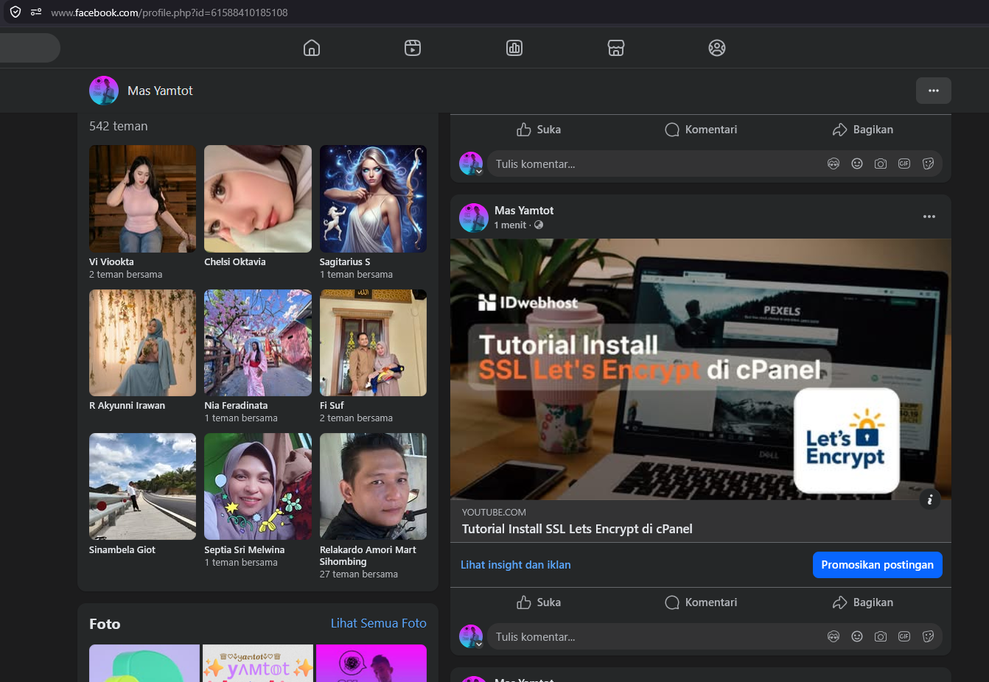This screenshot has height=682, width=989.
Task: Like the SSL tutorial post with Suka
Action: [x=539, y=602]
